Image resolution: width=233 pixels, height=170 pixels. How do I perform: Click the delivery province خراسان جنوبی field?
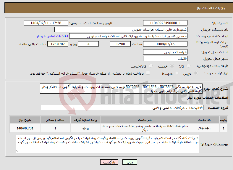[x=165, y=52]
